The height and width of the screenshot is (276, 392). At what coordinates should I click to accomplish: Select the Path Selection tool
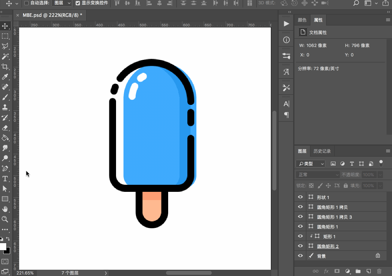5,189
